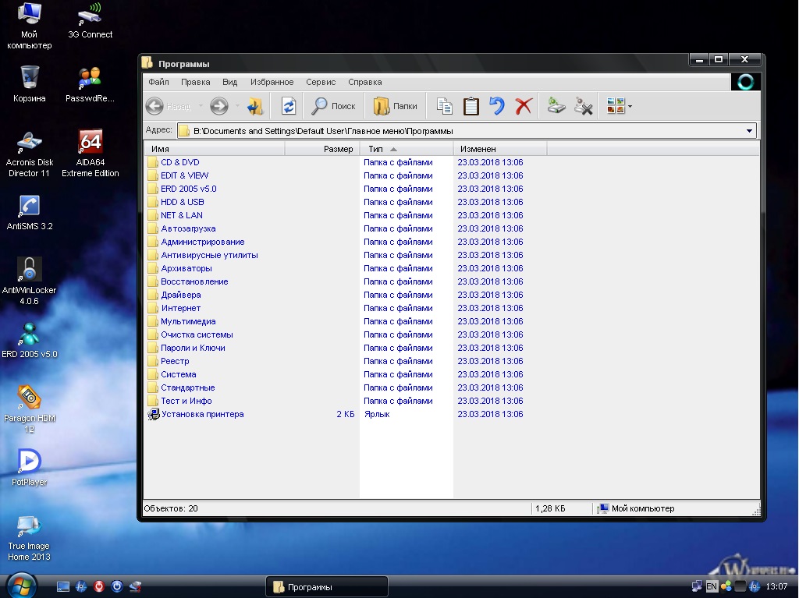Image resolution: width=799 pixels, height=598 pixels.
Task: Click the Disconnect network drive icon
Action: coord(583,106)
